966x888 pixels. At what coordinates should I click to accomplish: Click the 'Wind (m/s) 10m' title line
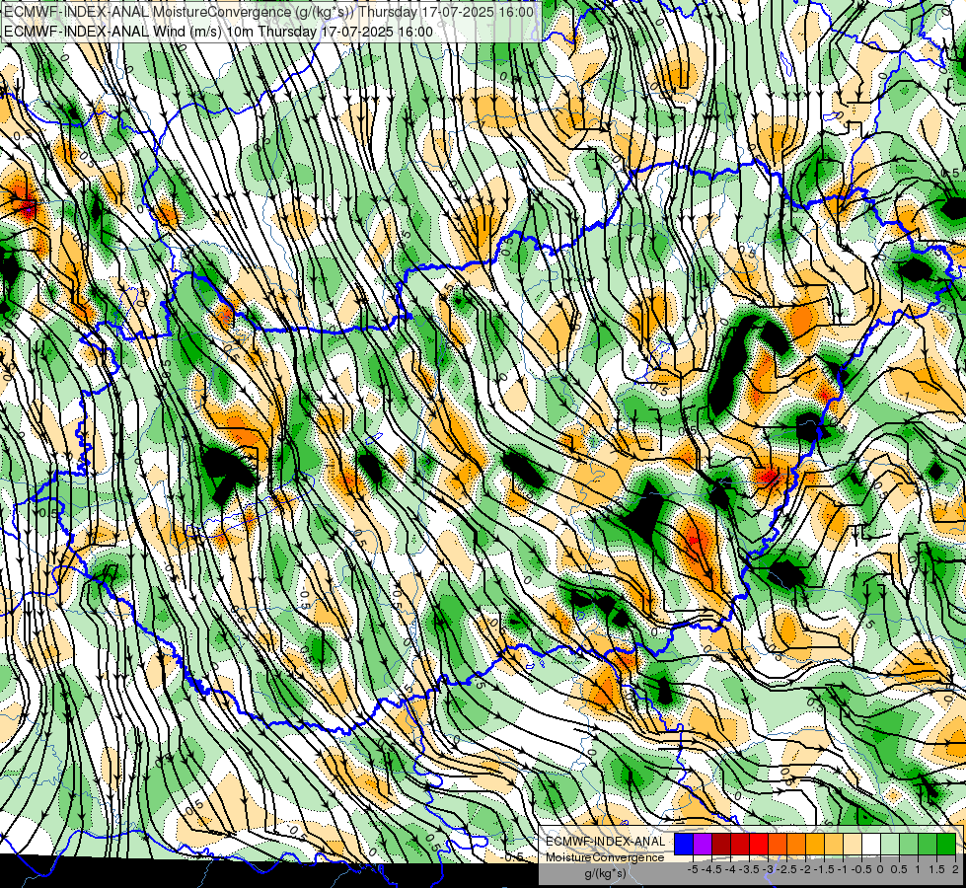tap(219, 32)
